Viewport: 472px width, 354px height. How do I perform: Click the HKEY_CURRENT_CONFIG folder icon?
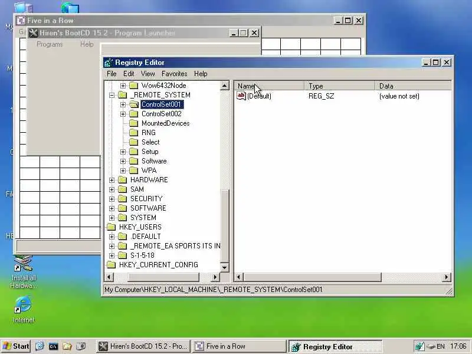pos(112,265)
